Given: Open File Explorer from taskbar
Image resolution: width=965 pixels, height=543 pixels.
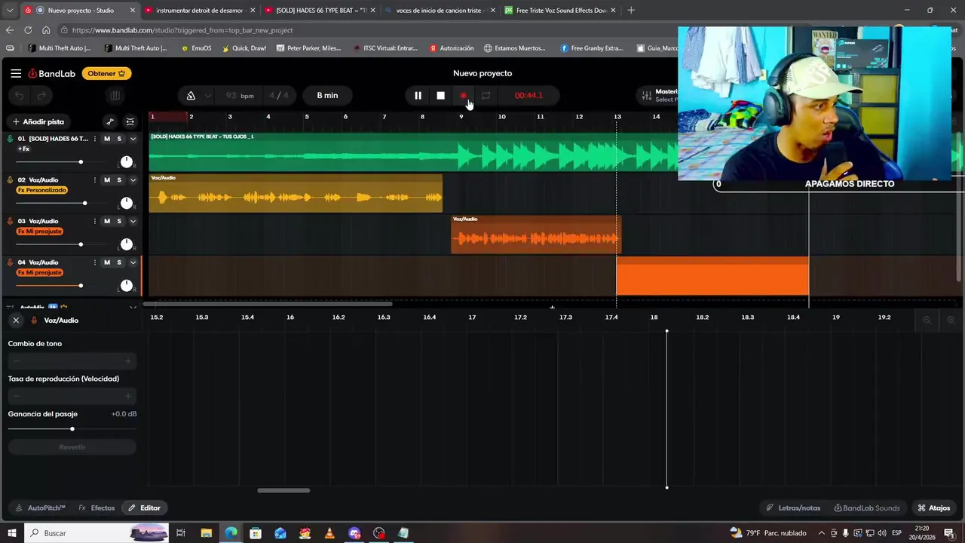Looking at the screenshot, I should click(206, 533).
